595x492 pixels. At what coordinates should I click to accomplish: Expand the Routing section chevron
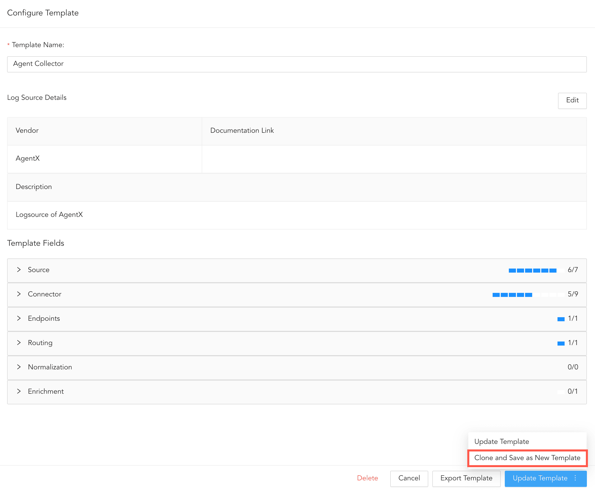click(19, 343)
